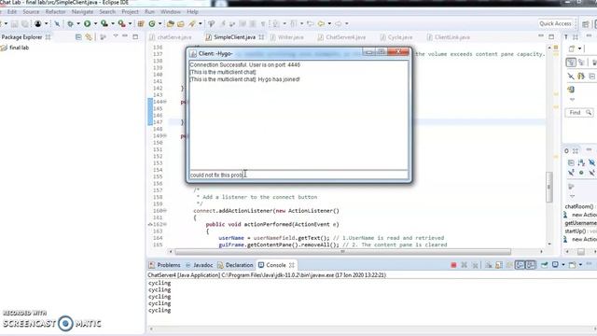This screenshot has height=336, width=597.
Task: Open the Display Selected Console dropdown
Action: pos(563,265)
